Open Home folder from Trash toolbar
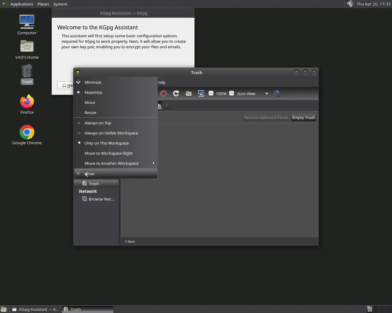 coord(189,94)
